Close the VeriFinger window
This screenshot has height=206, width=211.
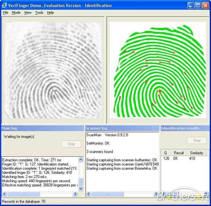tap(206, 5)
